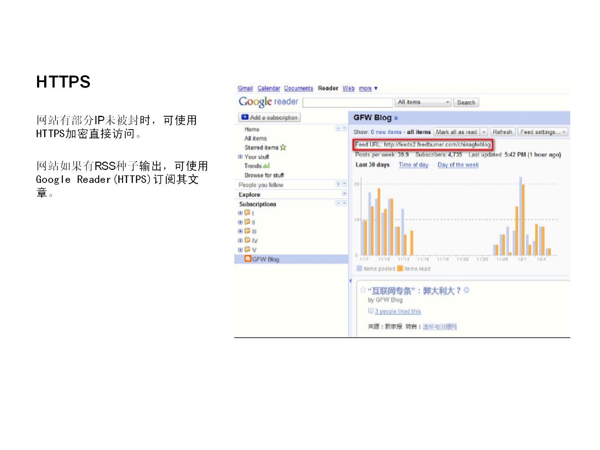Select the Reader item in top bar
Screen dimensions: 600x450
click(328, 88)
